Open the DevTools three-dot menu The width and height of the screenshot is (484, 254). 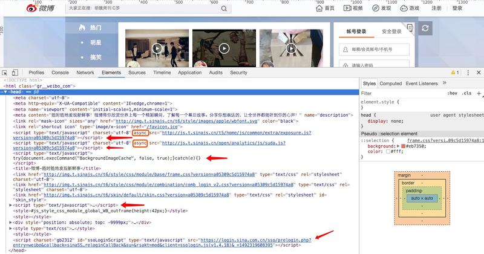click(x=468, y=73)
